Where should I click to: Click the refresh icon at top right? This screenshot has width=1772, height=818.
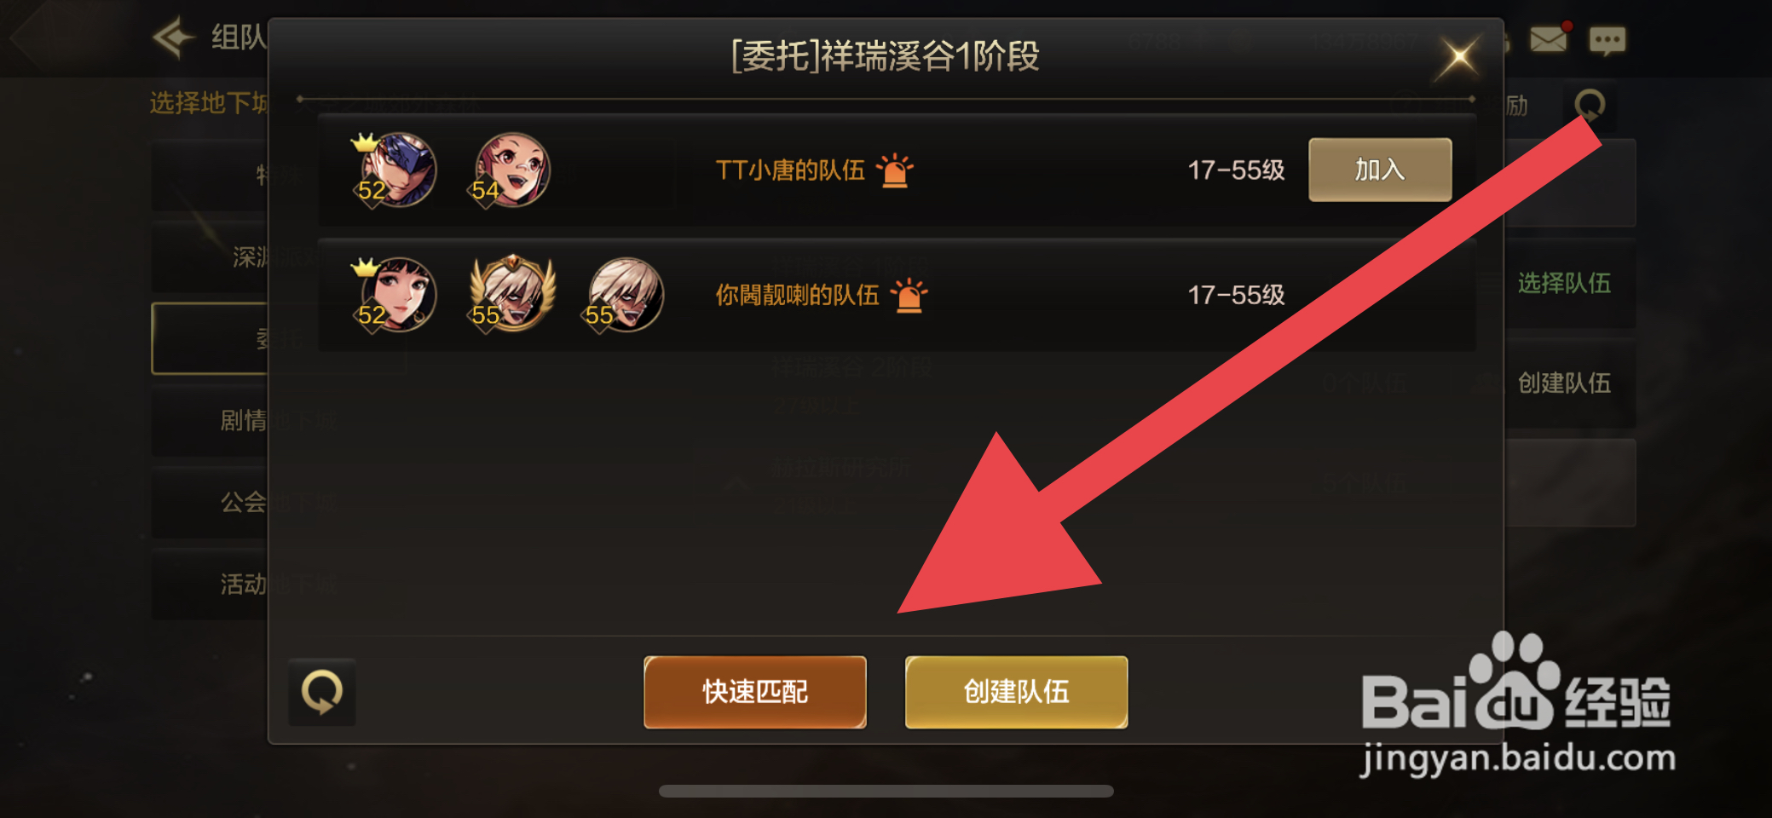[1590, 107]
